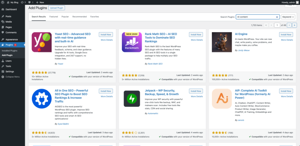Open Installed Plugins submenu item
The width and height of the screenshot is (300, 146).
(x=9, y=51)
